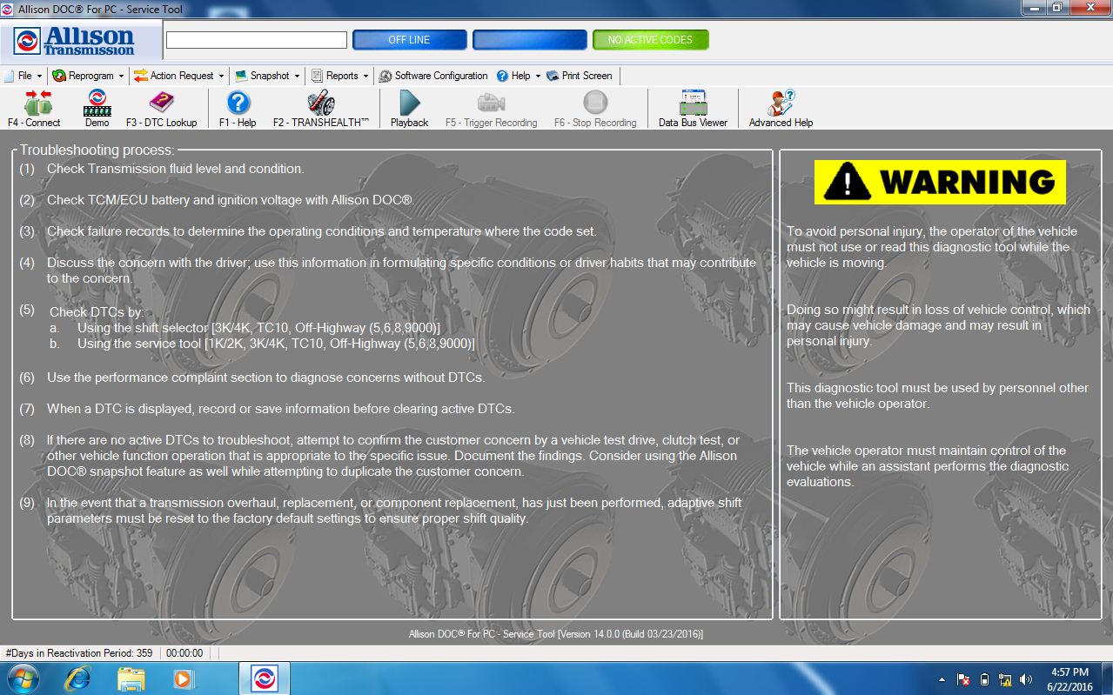Open the Action Request dropdown
The image size is (1113, 695).
pyautogui.click(x=178, y=76)
